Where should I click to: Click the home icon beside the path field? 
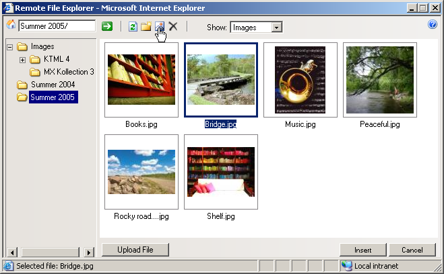(11, 25)
